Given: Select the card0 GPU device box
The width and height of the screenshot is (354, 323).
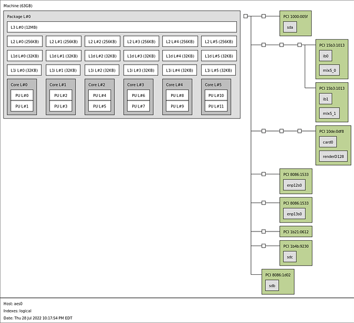Looking at the screenshot, I should 328,142.
